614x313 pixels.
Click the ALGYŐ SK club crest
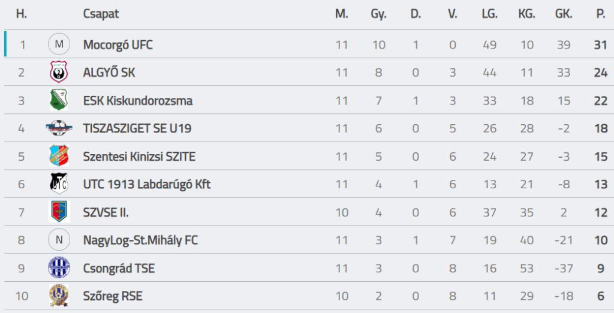coord(59,73)
